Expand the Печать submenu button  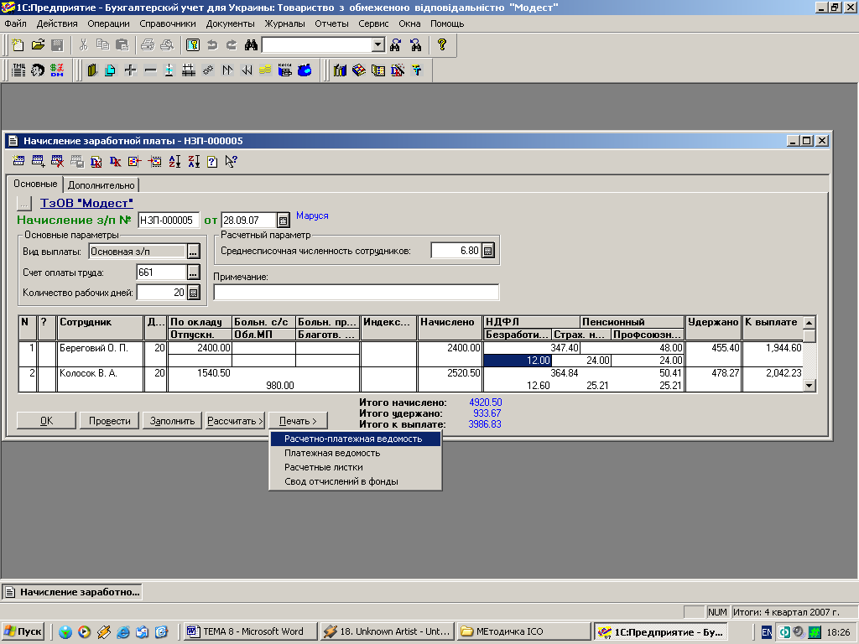[298, 421]
